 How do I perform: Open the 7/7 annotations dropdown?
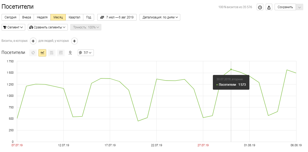(x=86, y=53)
